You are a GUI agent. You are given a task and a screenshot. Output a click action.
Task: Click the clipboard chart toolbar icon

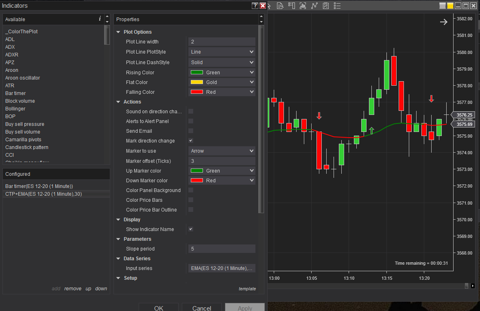click(x=326, y=6)
